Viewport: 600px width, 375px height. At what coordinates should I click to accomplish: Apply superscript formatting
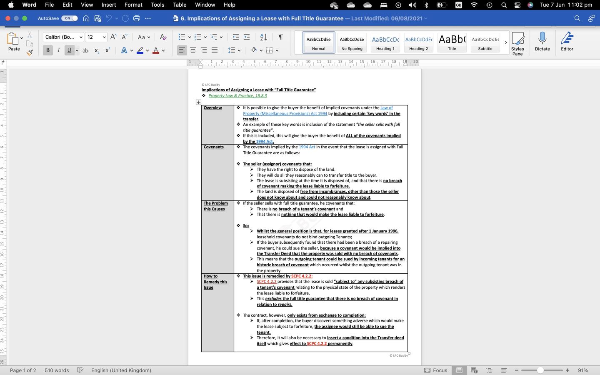pos(107,50)
